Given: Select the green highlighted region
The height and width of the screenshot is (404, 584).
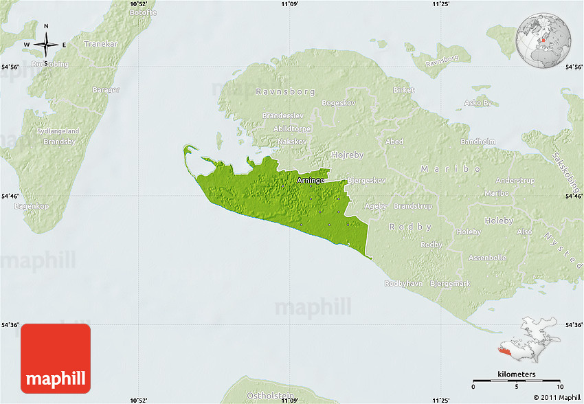Looking at the screenshot, I should click(275, 203).
